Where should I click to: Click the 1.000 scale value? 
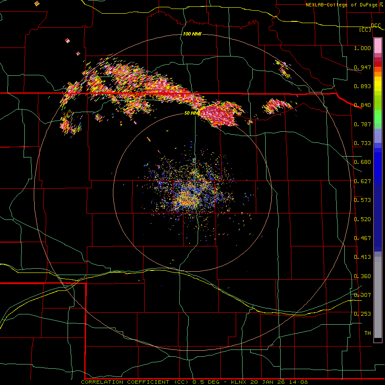[x=362, y=48]
